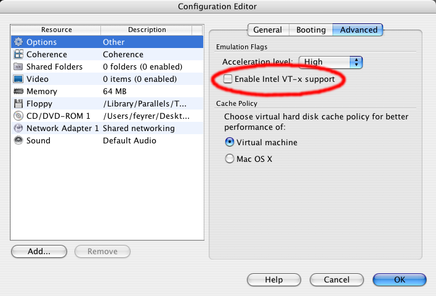Sort list by Description column header

tap(147, 30)
